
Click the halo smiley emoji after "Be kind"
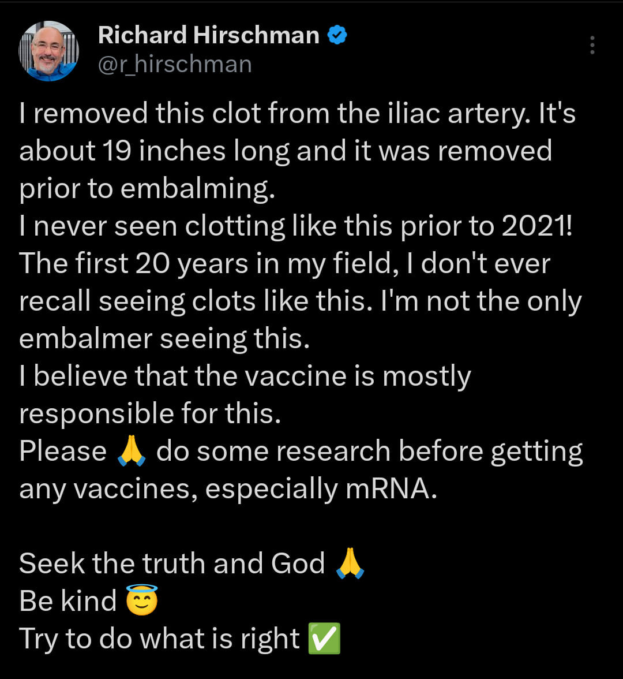coord(142,601)
